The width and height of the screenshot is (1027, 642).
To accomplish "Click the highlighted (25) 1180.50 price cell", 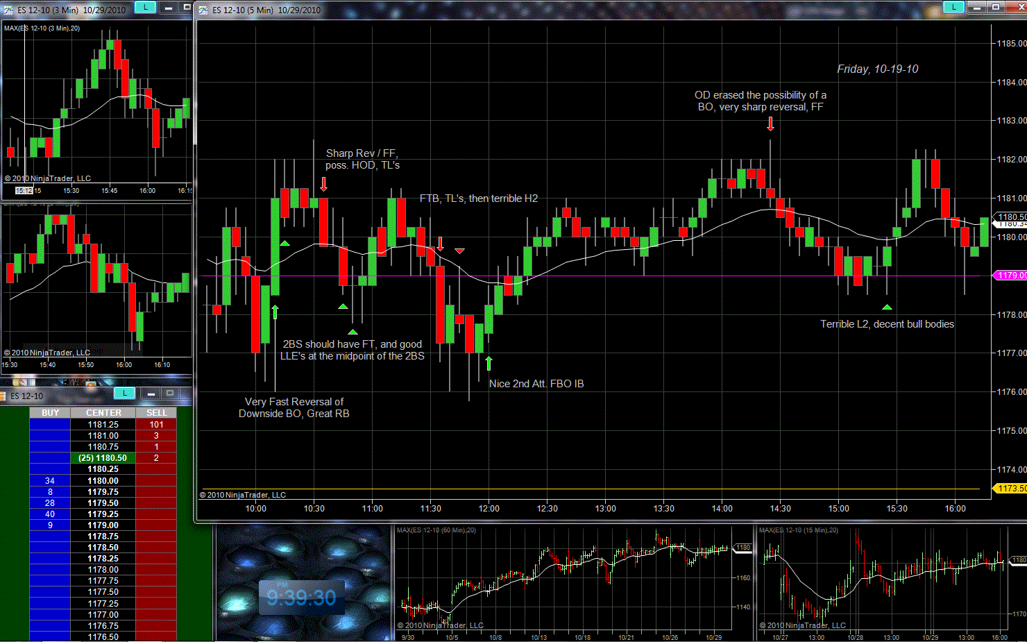I will coord(103,458).
